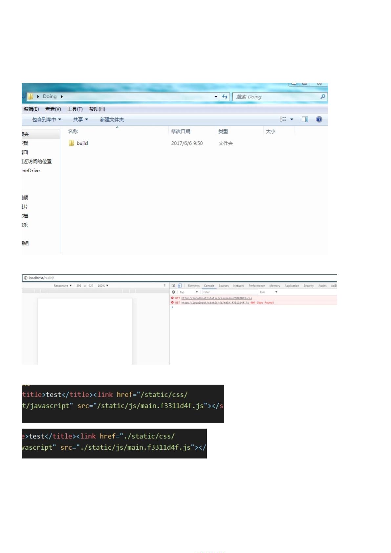This screenshot has height=553, width=391.
Task: Sort by the 类型 column header
Action: 223,131
